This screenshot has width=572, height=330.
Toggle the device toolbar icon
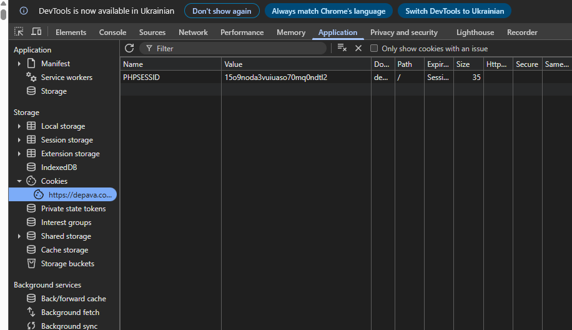pyautogui.click(x=36, y=32)
